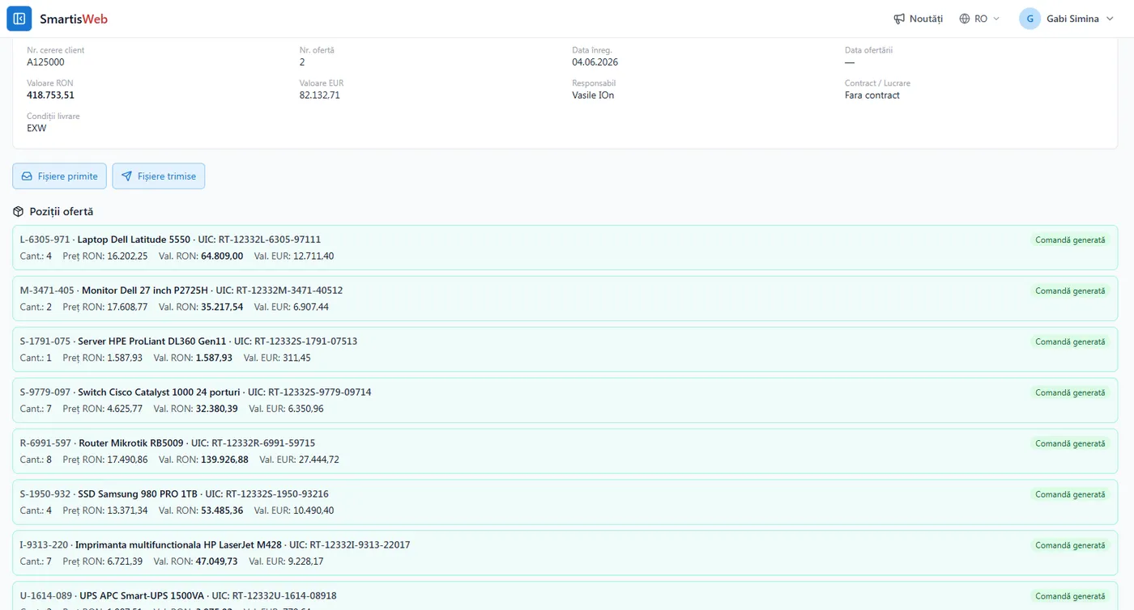Click Preț RON 4.625,77 on switch row
This screenshot has width=1134, height=610.
[x=125, y=409]
